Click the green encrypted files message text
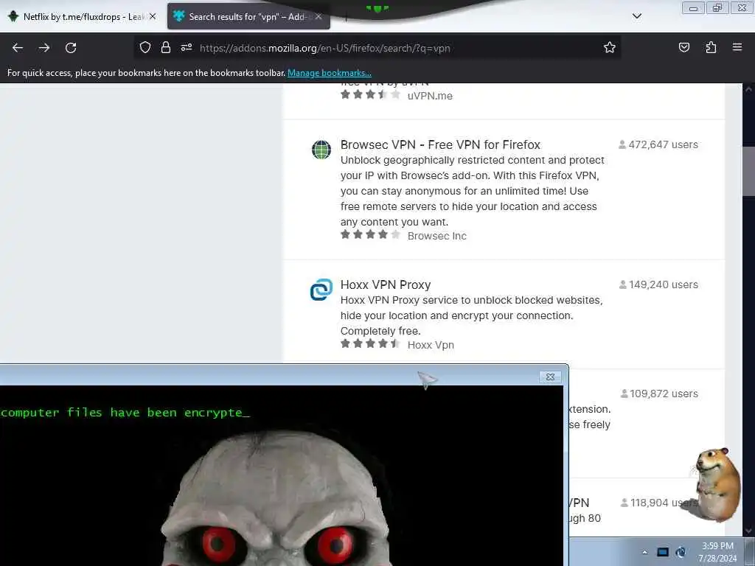Viewport: 755px width, 566px height. pos(125,413)
